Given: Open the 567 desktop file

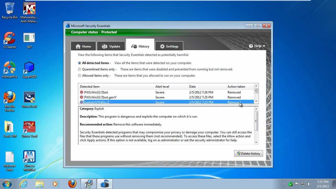Looking at the screenshot, I should [x=29, y=40].
